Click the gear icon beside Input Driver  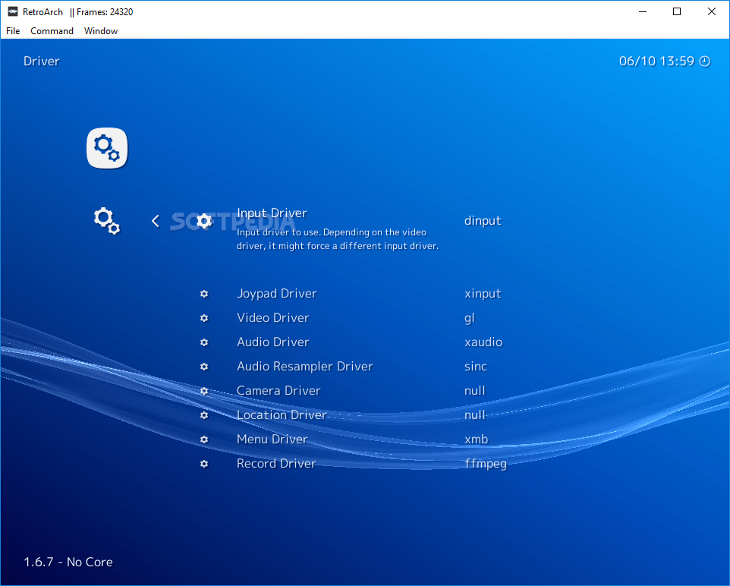pos(204,221)
